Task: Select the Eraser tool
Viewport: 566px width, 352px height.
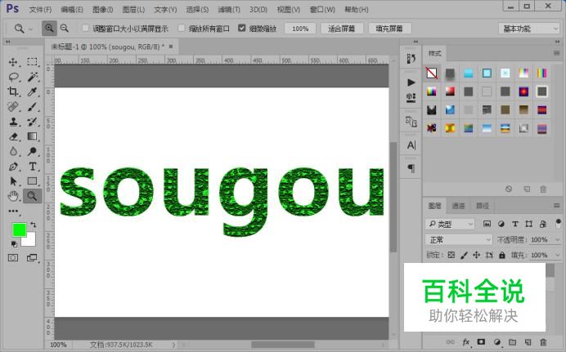Action: click(x=13, y=136)
